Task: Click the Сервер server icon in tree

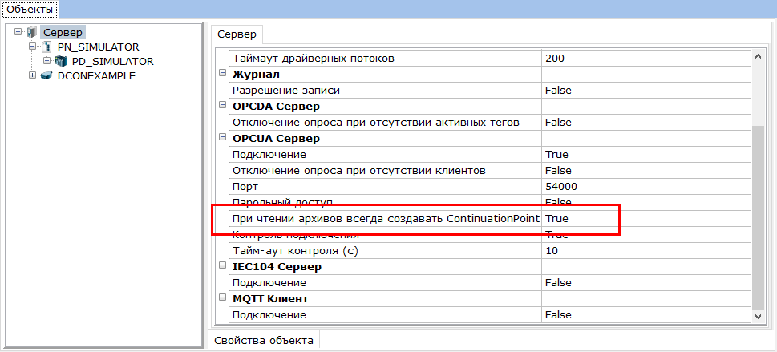Action: point(32,33)
